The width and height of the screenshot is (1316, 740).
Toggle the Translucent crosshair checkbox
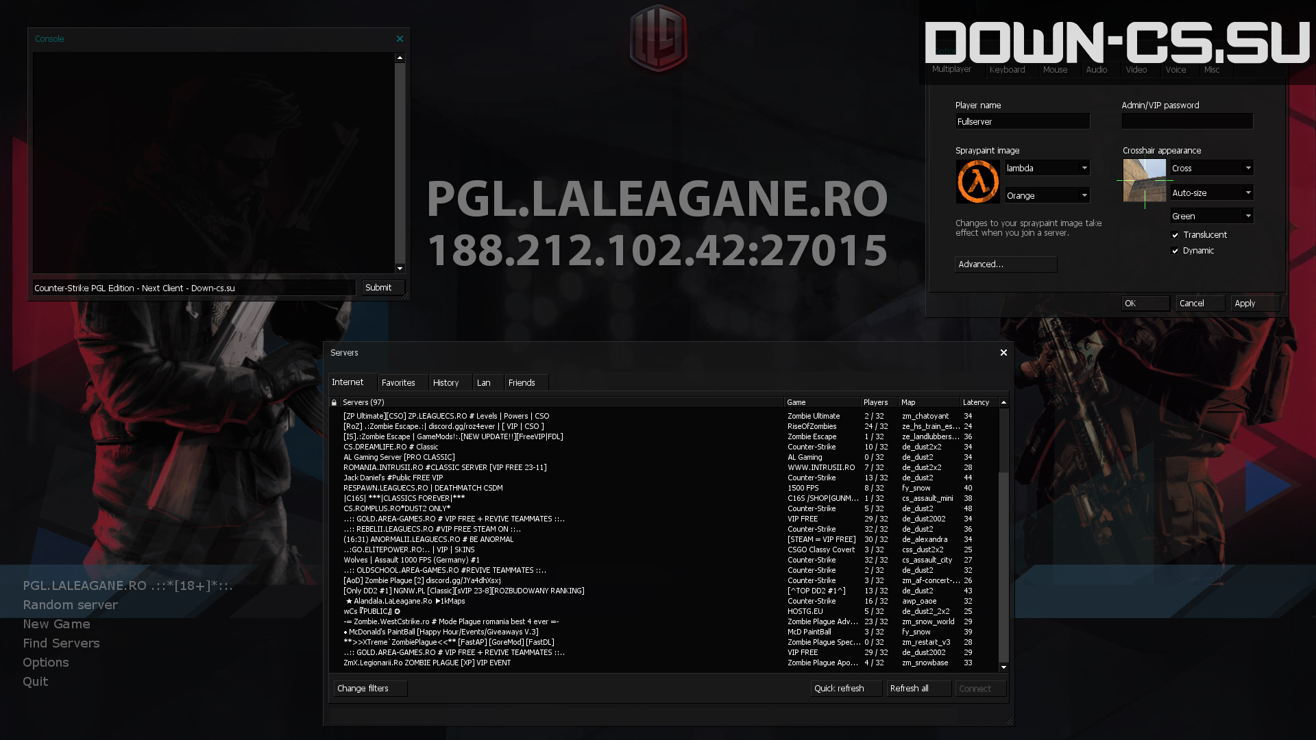point(1175,235)
